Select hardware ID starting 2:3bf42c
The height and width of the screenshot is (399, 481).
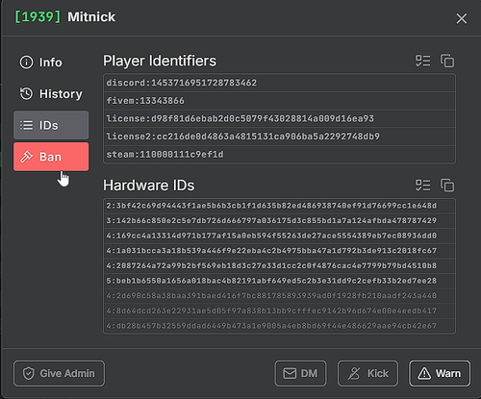click(x=279, y=206)
